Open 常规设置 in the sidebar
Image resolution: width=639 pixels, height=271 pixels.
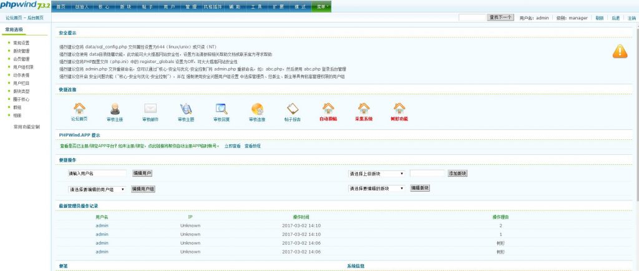click(21, 43)
